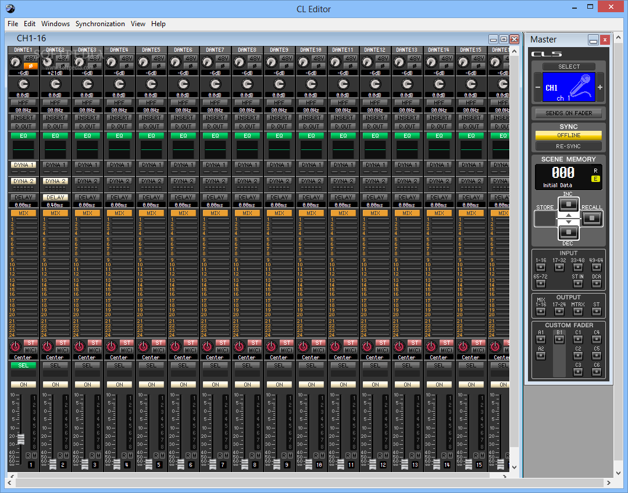Click the DANTE3 head amp gain knob
Image resolution: width=628 pixels, height=493 pixels.
[x=79, y=62]
